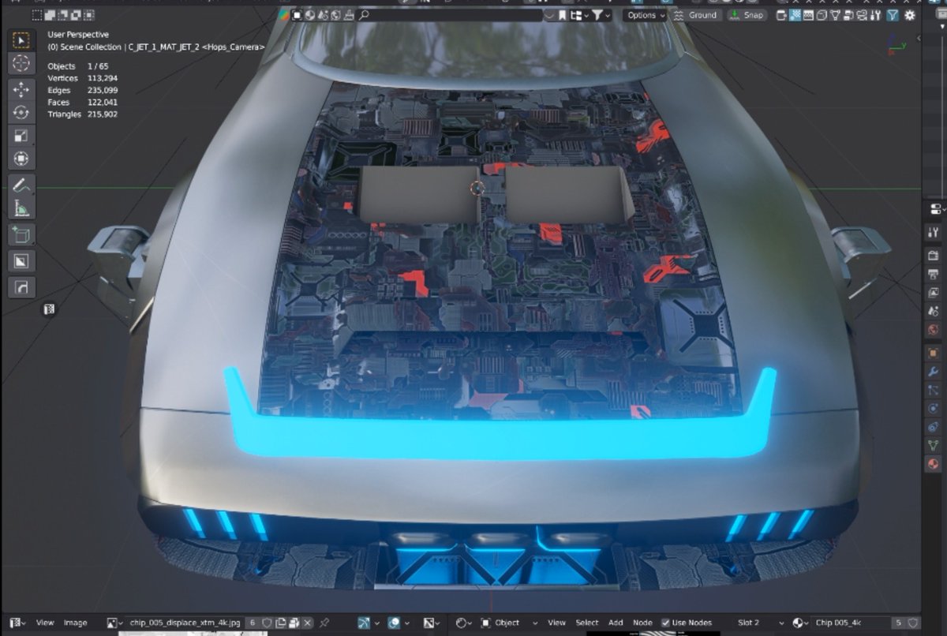Select the extend selection mode icon
This screenshot has width=947, height=636.
[x=51, y=15]
